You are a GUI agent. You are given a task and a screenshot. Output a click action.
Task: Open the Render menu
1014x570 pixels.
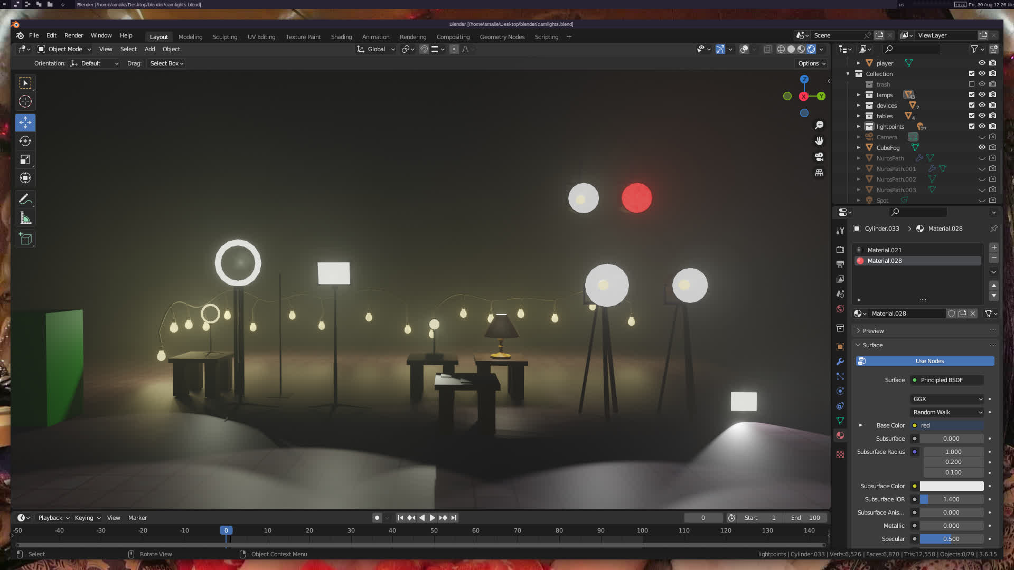[x=73, y=35]
